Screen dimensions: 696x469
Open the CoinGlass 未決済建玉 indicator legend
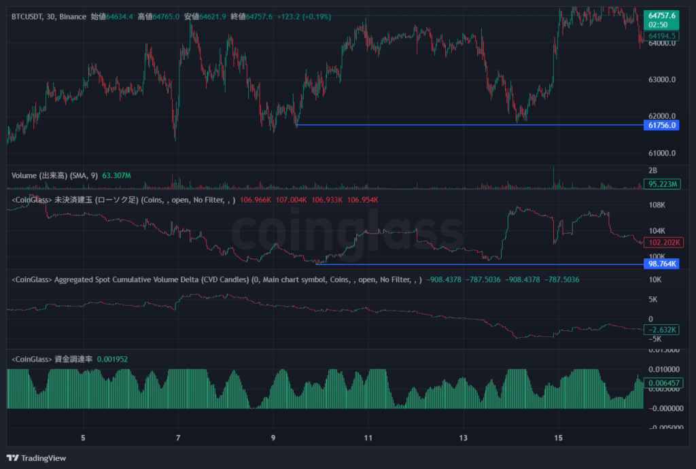[124, 200]
